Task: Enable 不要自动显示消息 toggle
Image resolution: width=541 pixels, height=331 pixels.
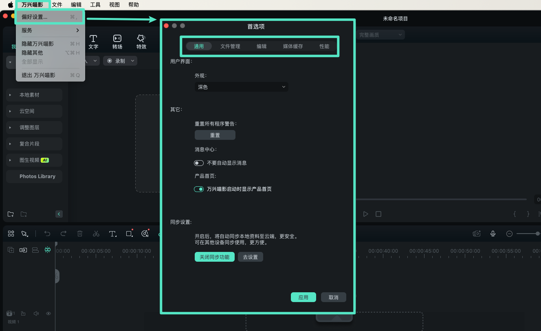Action: (x=199, y=163)
